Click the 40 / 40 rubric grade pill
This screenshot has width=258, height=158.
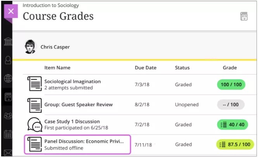click(x=231, y=125)
